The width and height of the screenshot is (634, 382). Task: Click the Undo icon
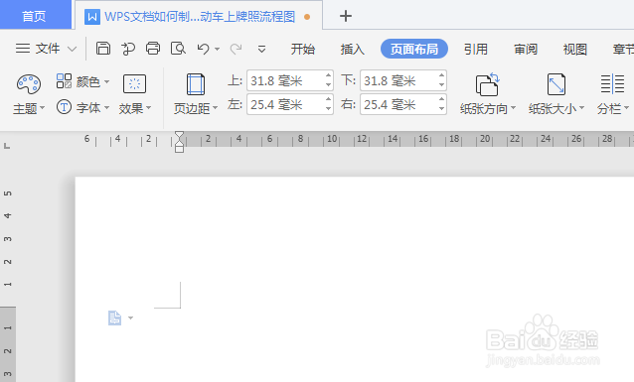click(x=203, y=49)
